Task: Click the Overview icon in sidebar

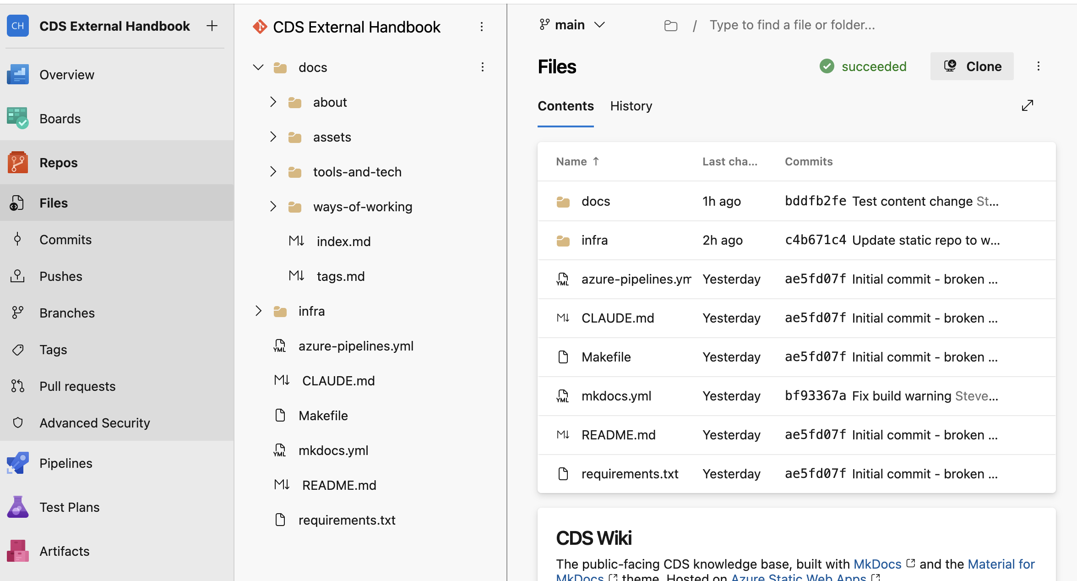Action: point(18,74)
